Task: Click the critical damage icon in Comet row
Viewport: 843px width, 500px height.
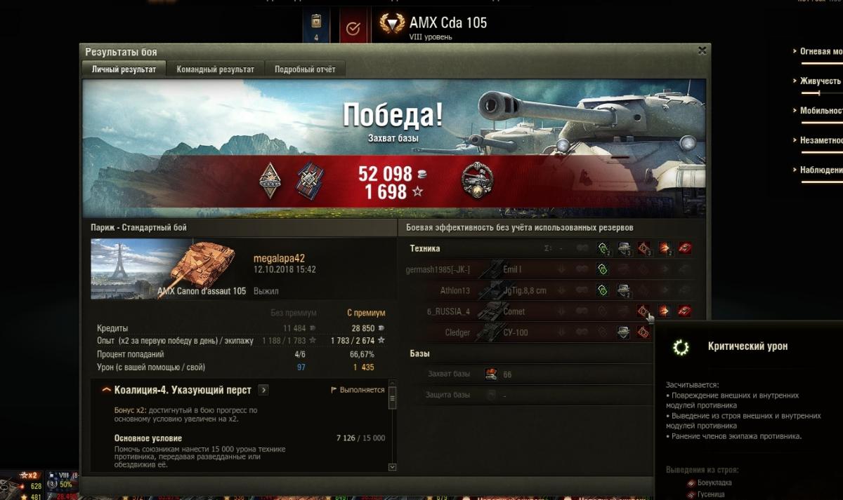Action: [x=643, y=311]
